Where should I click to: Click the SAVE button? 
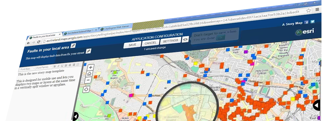(x=132, y=45)
